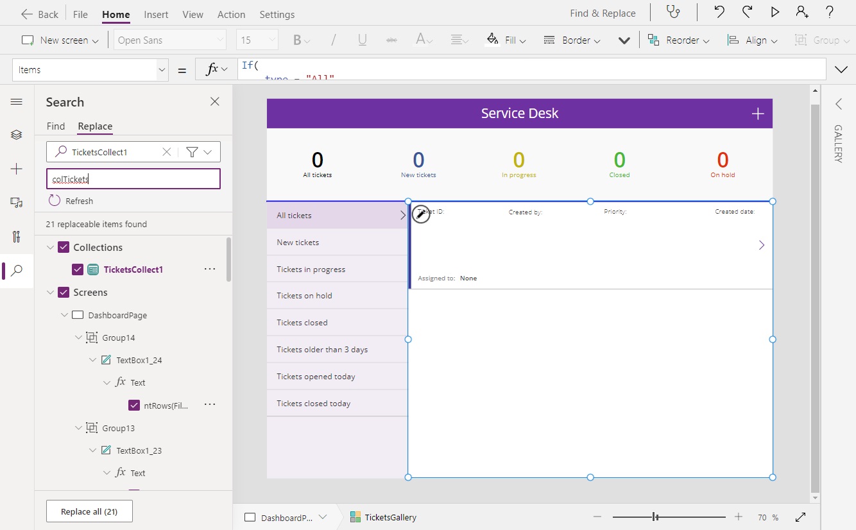The height and width of the screenshot is (530, 856).
Task: Uncheck the Screens group checkbox
Action: coord(63,292)
